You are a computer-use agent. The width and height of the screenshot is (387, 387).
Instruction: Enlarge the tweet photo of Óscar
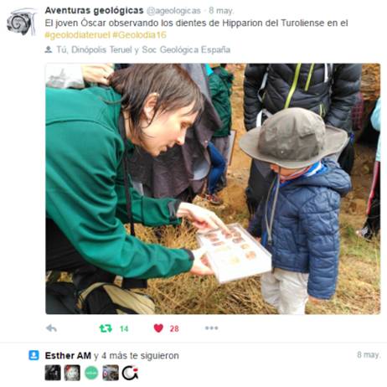(x=213, y=188)
